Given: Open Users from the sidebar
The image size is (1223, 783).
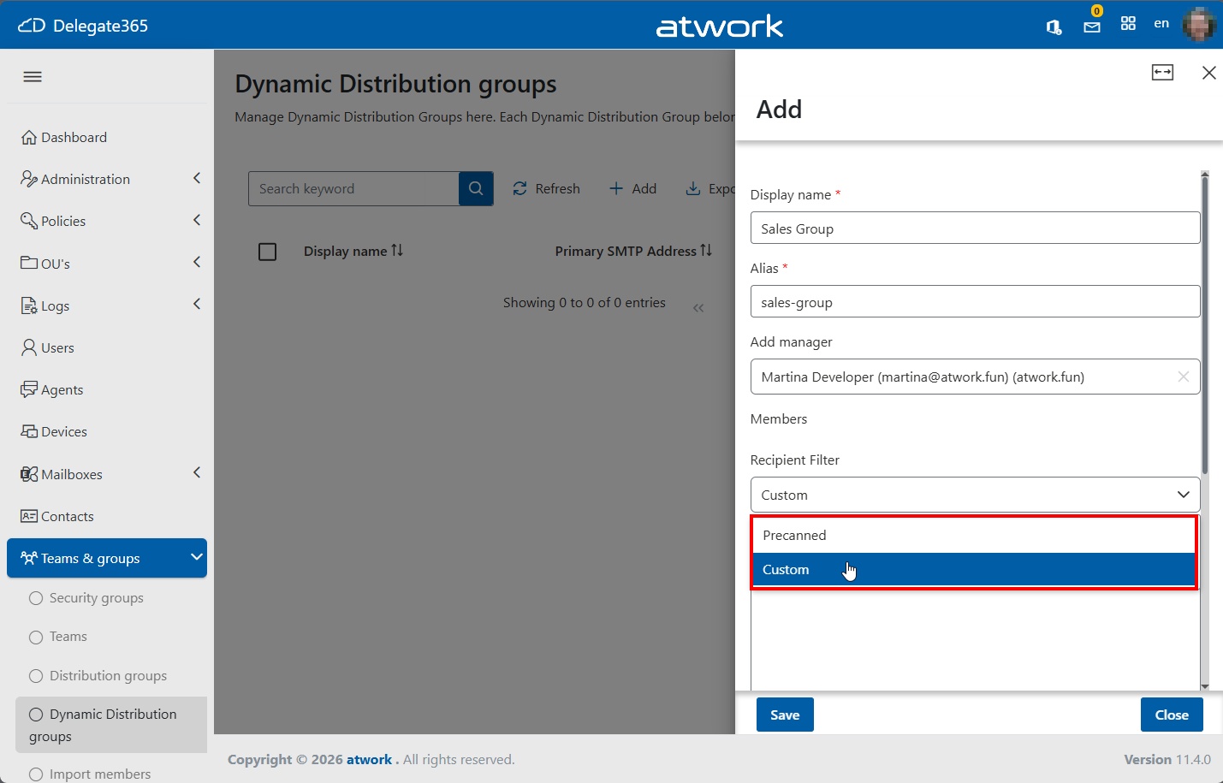Looking at the screenshot, I should [x=48, y=347].
